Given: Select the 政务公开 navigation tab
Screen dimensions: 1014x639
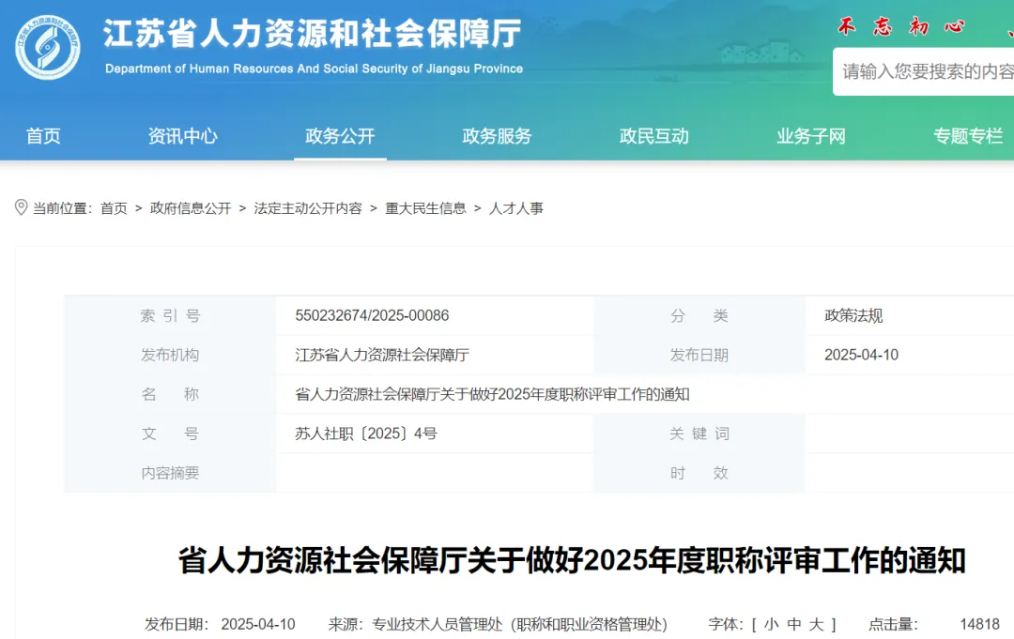Looking at the screenshot, I should pyautogui.click(x=340, y=136).
